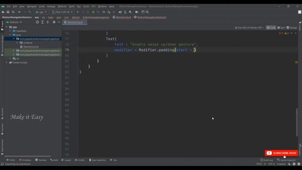Click the Sync/Reload from disk icon

click(13, 12)
